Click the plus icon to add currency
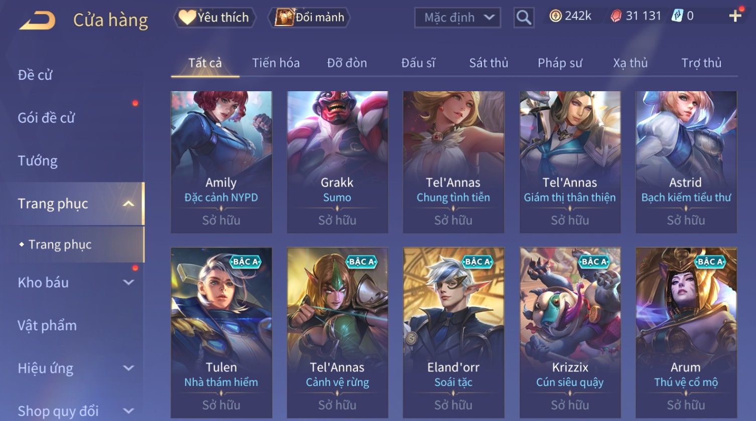This screenshot has height=421, width=756. (x=735, y=16)
